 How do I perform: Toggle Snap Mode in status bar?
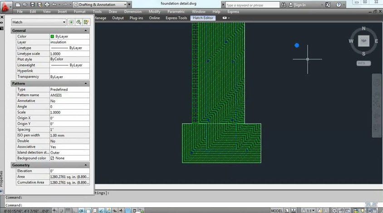point(61,210)
